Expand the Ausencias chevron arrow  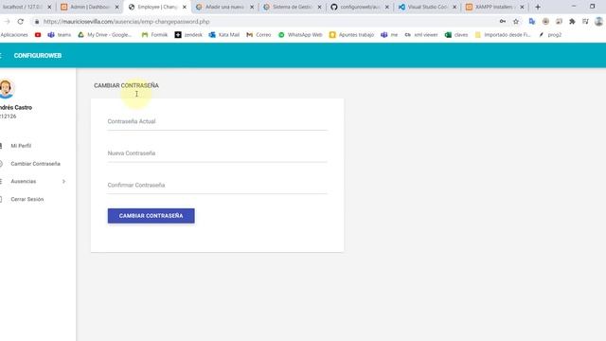[63, 181]
